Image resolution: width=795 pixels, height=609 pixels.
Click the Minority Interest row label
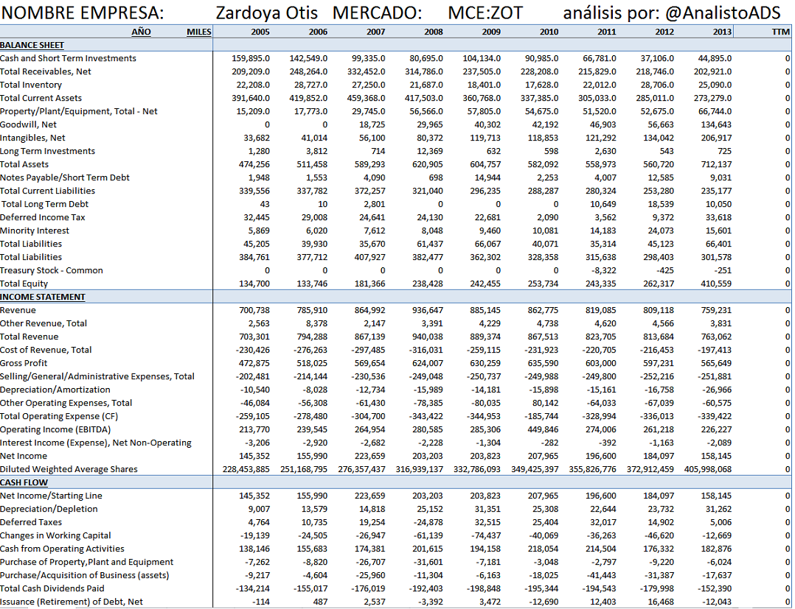point(35,230)
